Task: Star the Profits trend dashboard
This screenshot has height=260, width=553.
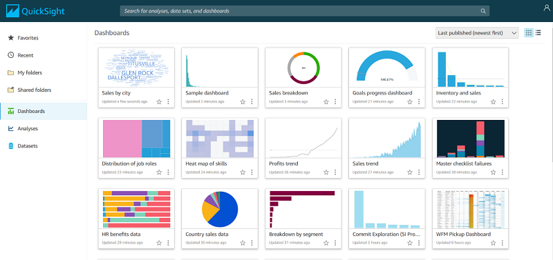Action: pyautogui.click(x=326, y=172)
